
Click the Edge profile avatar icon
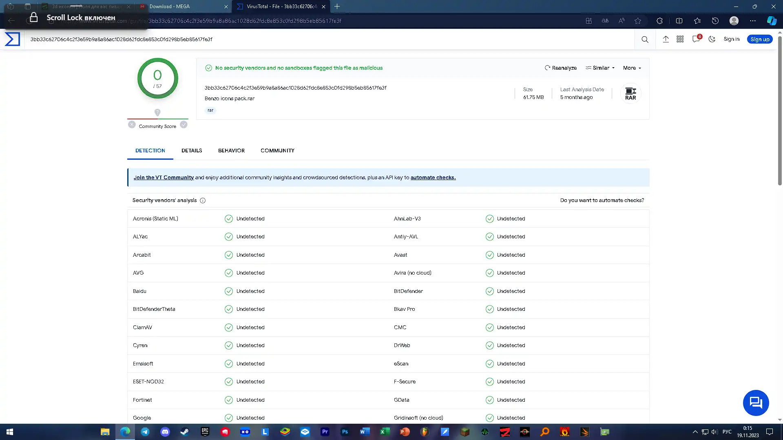(x=734, y=21)
